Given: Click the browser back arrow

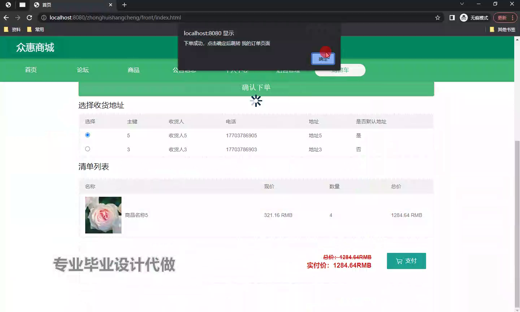Looking at the screenshot, I should point(6,18).
